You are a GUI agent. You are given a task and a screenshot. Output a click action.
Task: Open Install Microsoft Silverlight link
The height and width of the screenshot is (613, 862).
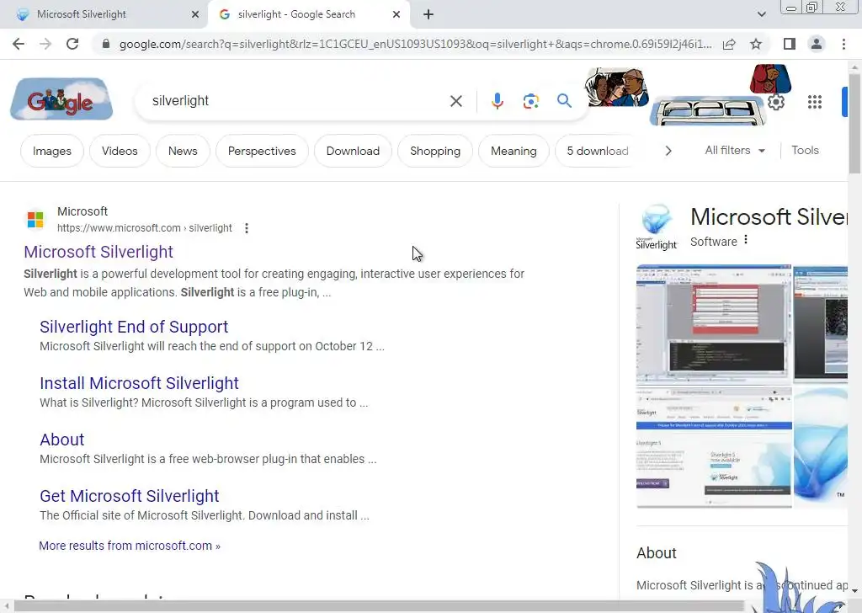pyautogui.click(x=139, y=383)
